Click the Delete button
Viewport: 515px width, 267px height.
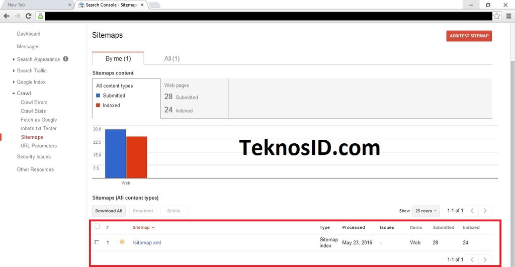point(174,211)
